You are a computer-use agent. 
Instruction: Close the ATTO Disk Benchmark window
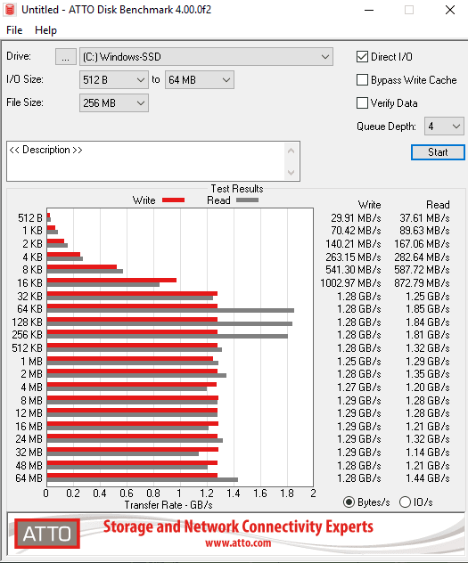450,10
